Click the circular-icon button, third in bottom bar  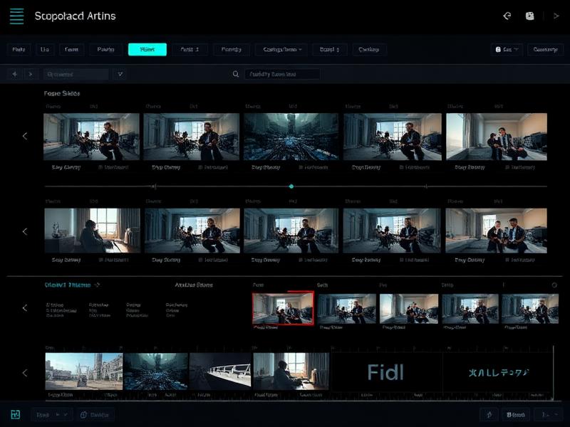coord(95,415)
